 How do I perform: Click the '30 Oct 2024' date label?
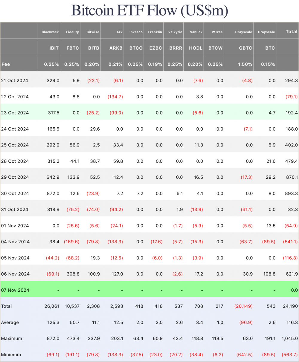(x=15, y=193)
